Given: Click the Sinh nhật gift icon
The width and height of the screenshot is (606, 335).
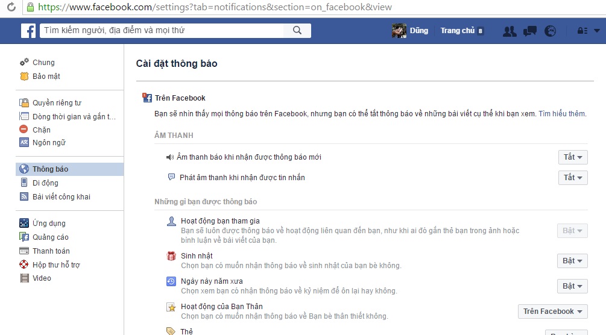Looking at the screenshot, I should pos(171,256).
